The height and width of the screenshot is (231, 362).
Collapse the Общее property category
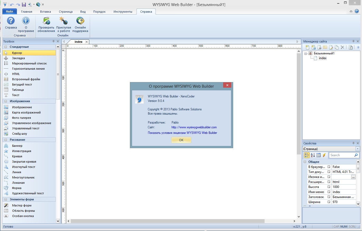[305, 162]
